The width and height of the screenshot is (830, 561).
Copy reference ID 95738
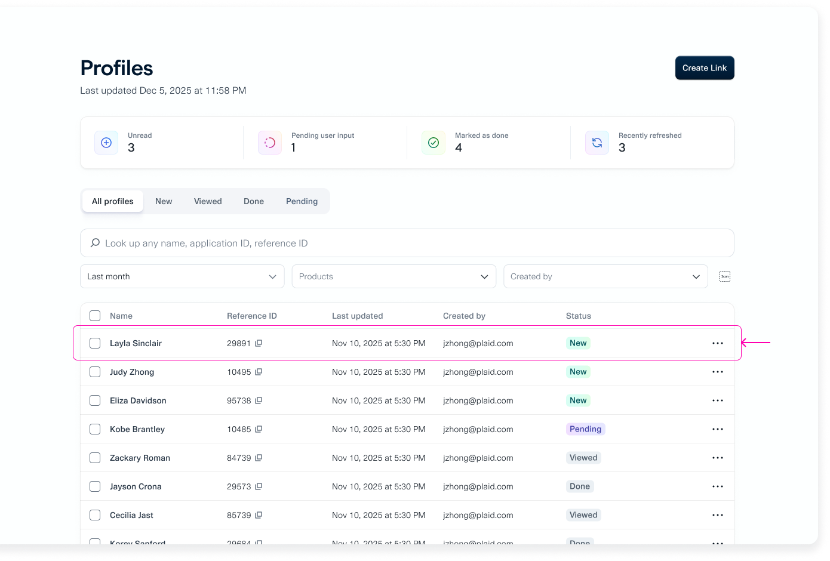tap(259, 400)
